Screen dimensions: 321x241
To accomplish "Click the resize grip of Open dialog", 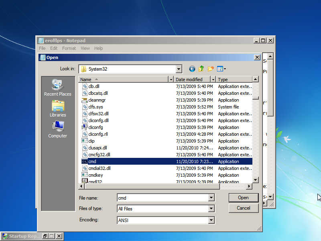I will (x=259, y=228).
